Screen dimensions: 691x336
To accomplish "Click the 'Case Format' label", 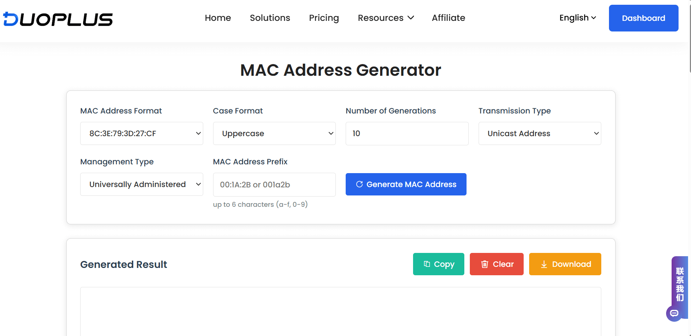I will [238, 111].
